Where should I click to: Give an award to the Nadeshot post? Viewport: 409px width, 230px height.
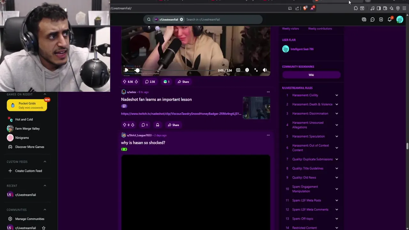pyautogui.click(x=158, y=125)
